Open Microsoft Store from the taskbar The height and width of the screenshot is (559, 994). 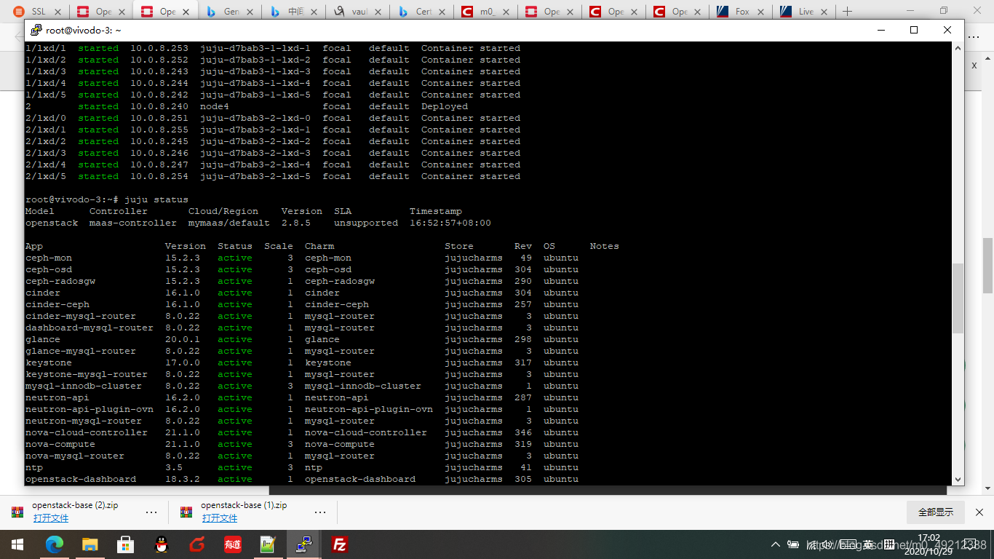click(x=125, y=544)
